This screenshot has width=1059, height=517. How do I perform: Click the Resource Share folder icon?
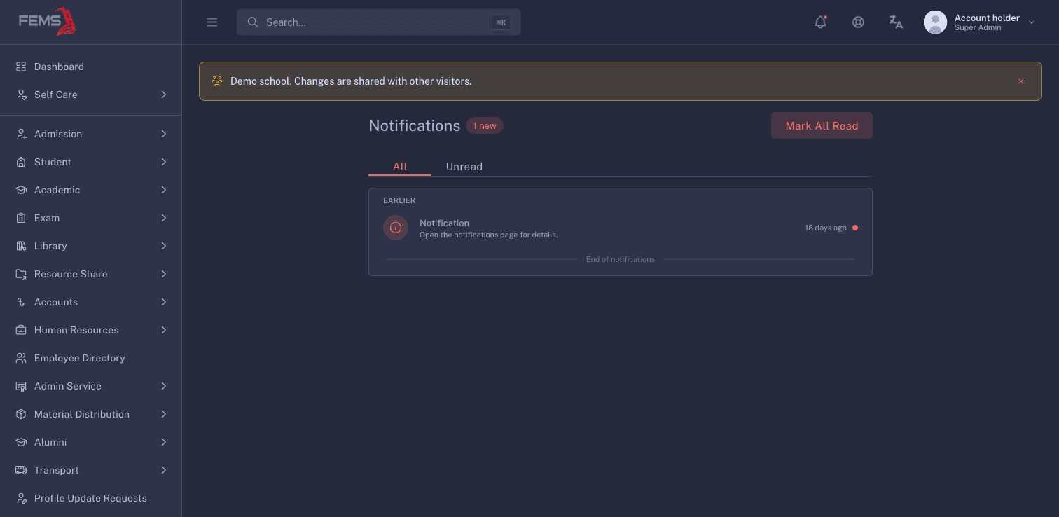tap(21, 274)
